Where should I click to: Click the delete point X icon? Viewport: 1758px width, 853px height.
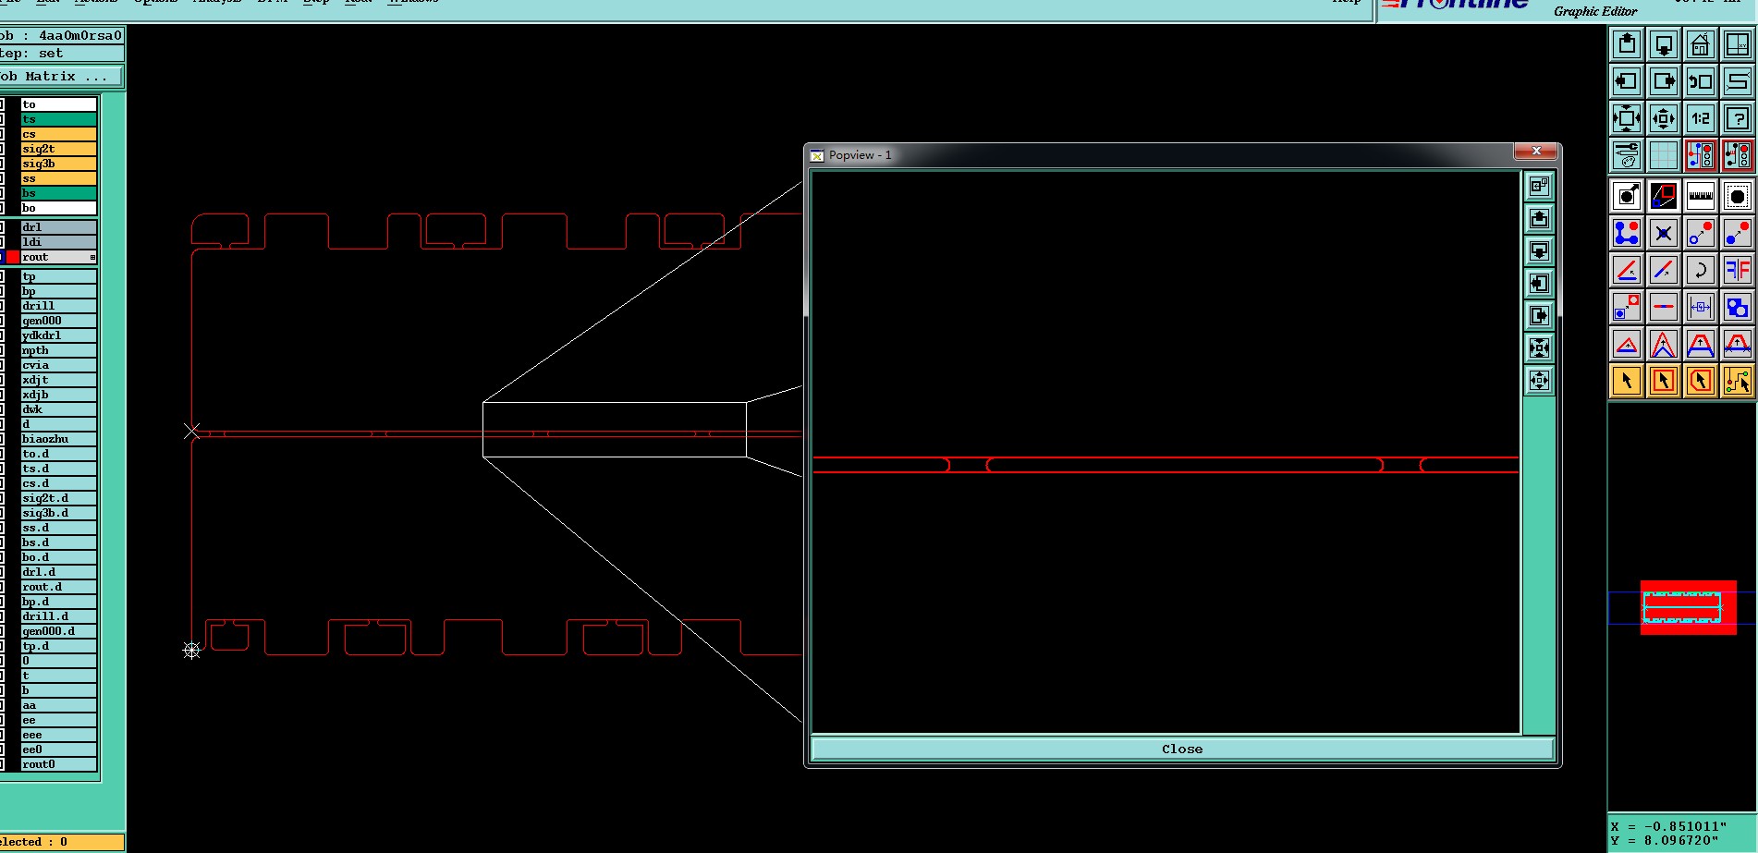point(1664,233)
